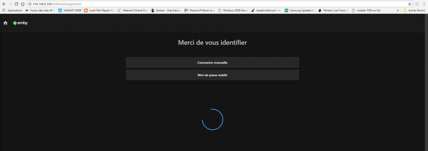Click the loading spinner circle
Viewport: 428px width, 151px height.
point(212,119)
